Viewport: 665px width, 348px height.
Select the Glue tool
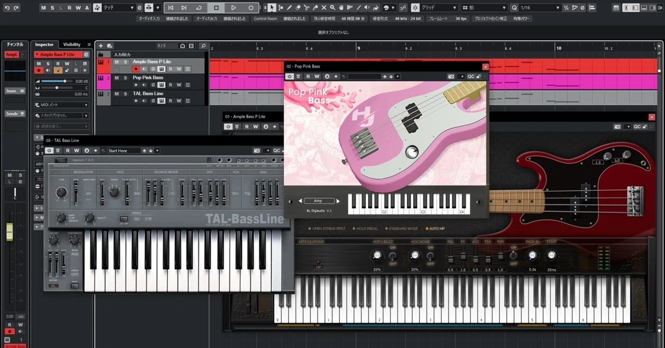point(315,8)
